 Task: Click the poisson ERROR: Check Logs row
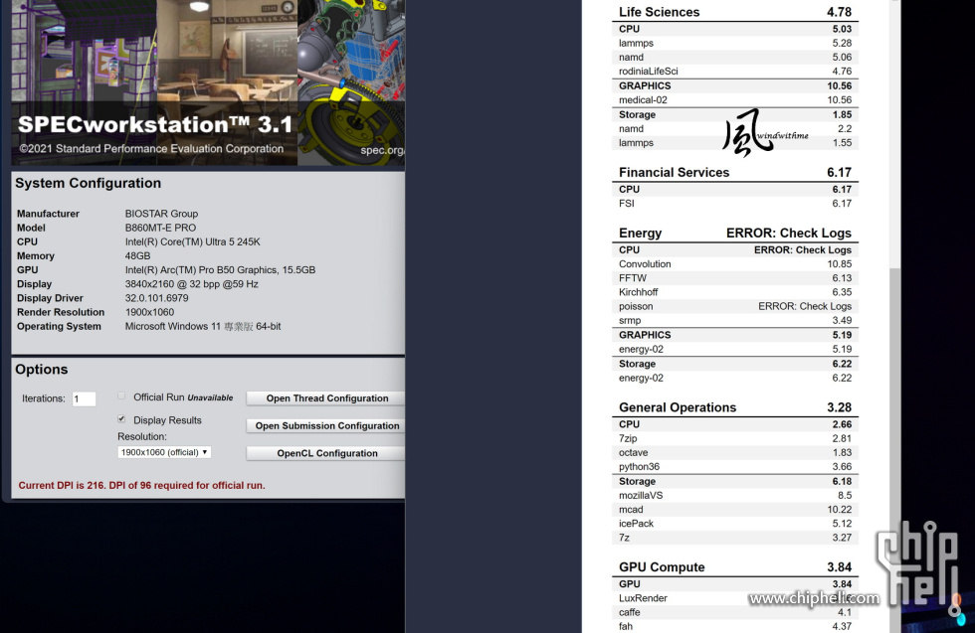coord(735,306)
